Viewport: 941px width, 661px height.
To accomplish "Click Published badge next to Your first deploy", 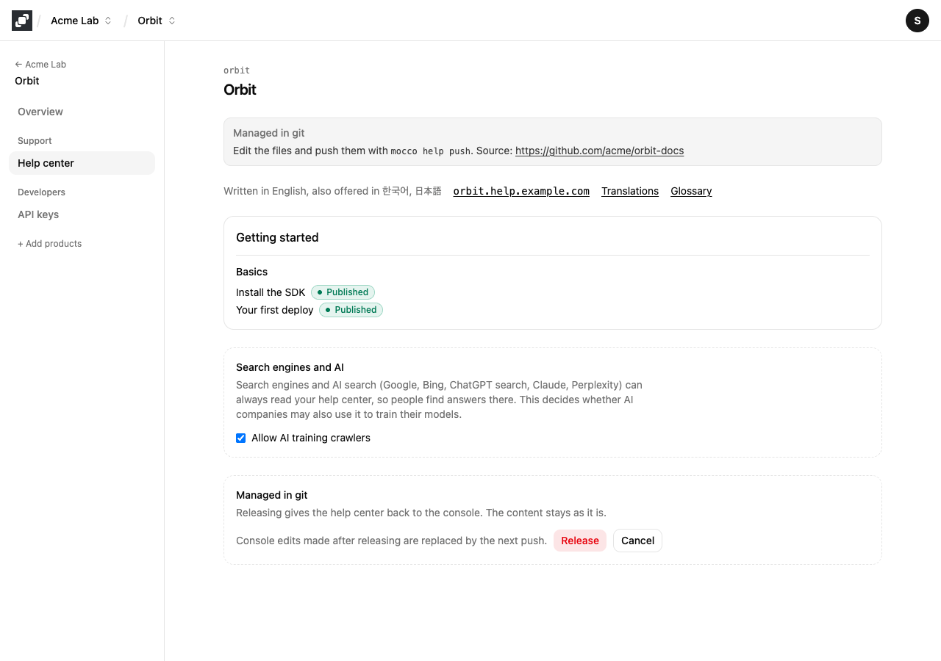I will pos(351,310).
